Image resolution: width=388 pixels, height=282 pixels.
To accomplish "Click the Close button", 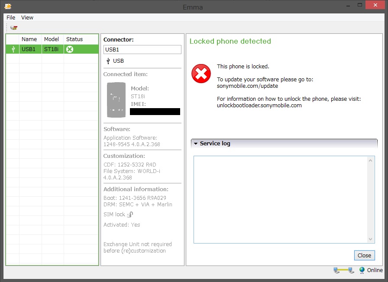I will point(364,255).
